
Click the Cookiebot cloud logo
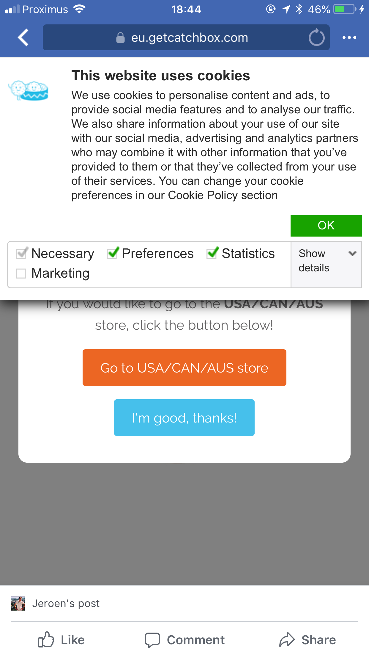(29, 90)
